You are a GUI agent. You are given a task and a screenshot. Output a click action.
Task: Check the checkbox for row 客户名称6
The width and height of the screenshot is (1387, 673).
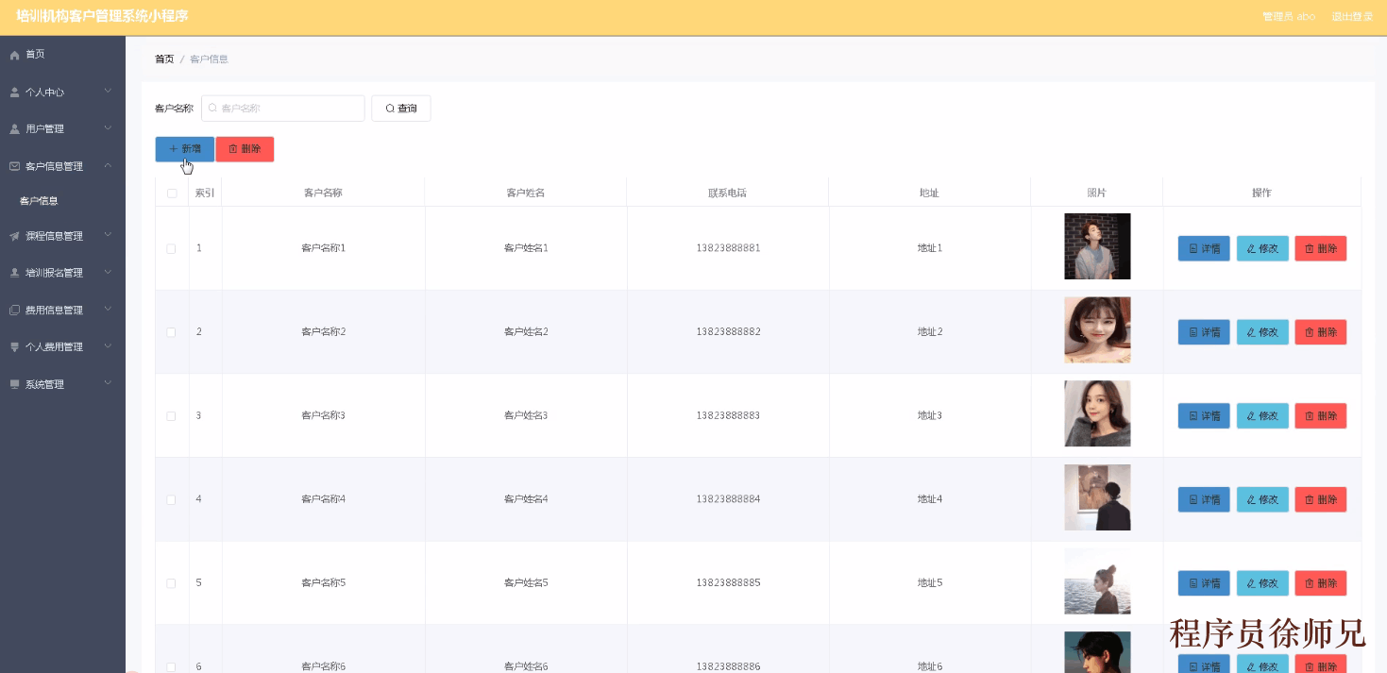click(x=171, y=666)
